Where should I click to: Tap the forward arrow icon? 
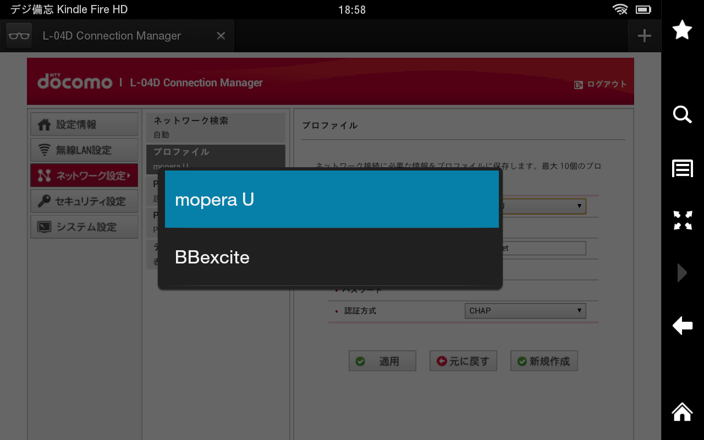(683, 273)
